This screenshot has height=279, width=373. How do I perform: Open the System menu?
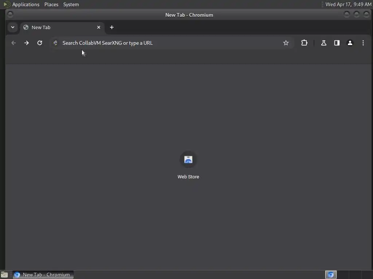tap(71, 4)
